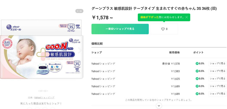This screenshot has height=109, width=227.
Task: Click ショップで見る for the ¥1,583 offer
Action: click(x=218, y=71)
